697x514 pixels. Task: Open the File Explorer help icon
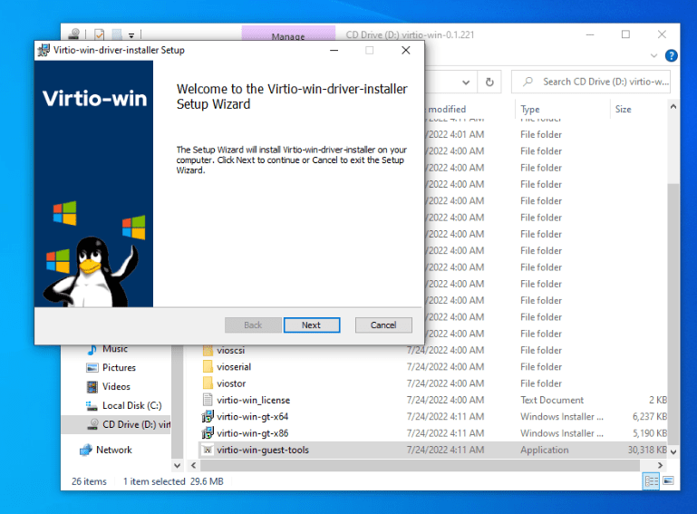[x=671, y=55]
